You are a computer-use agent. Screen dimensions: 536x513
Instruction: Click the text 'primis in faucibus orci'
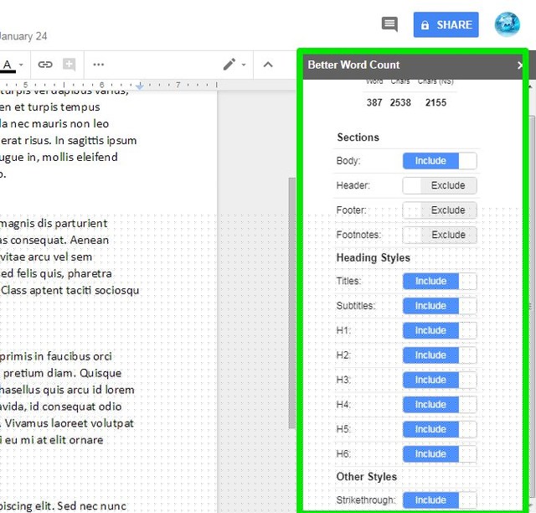(x=56, y=356)
